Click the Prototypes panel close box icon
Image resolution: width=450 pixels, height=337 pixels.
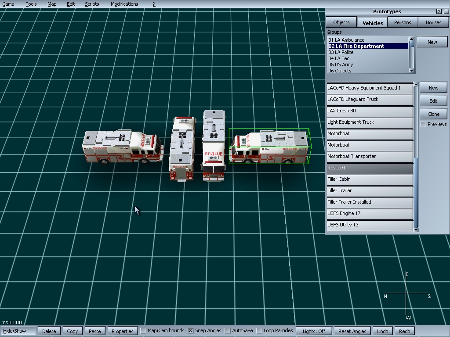(x=446, y=11)
